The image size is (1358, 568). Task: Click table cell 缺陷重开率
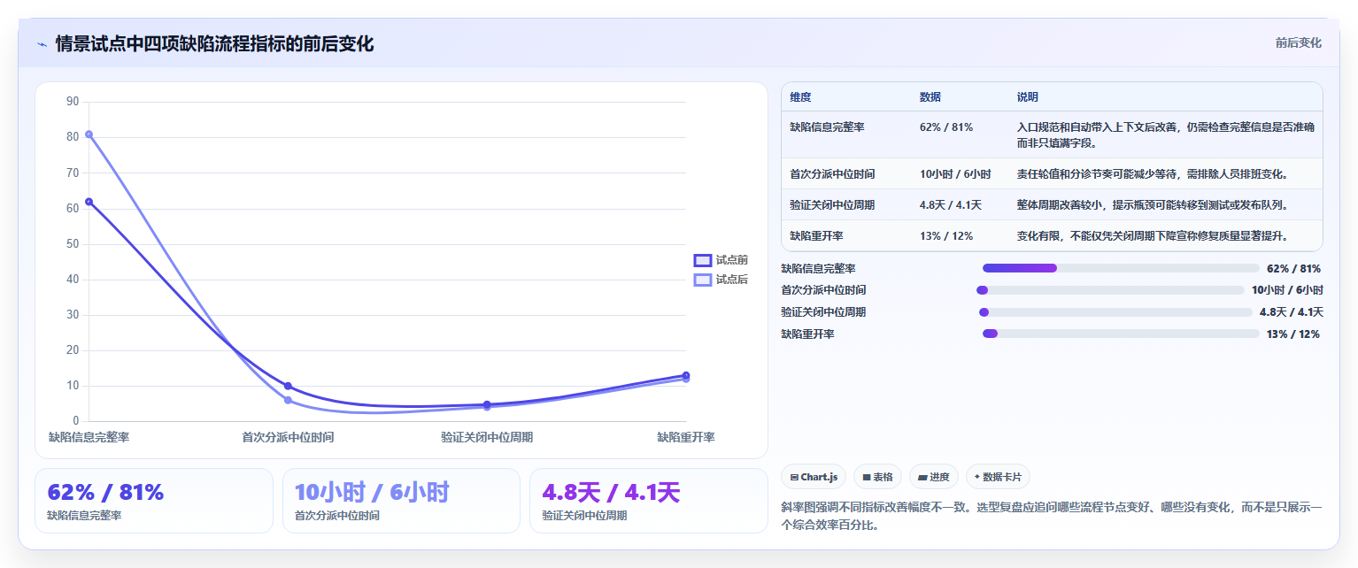point(816,236)
